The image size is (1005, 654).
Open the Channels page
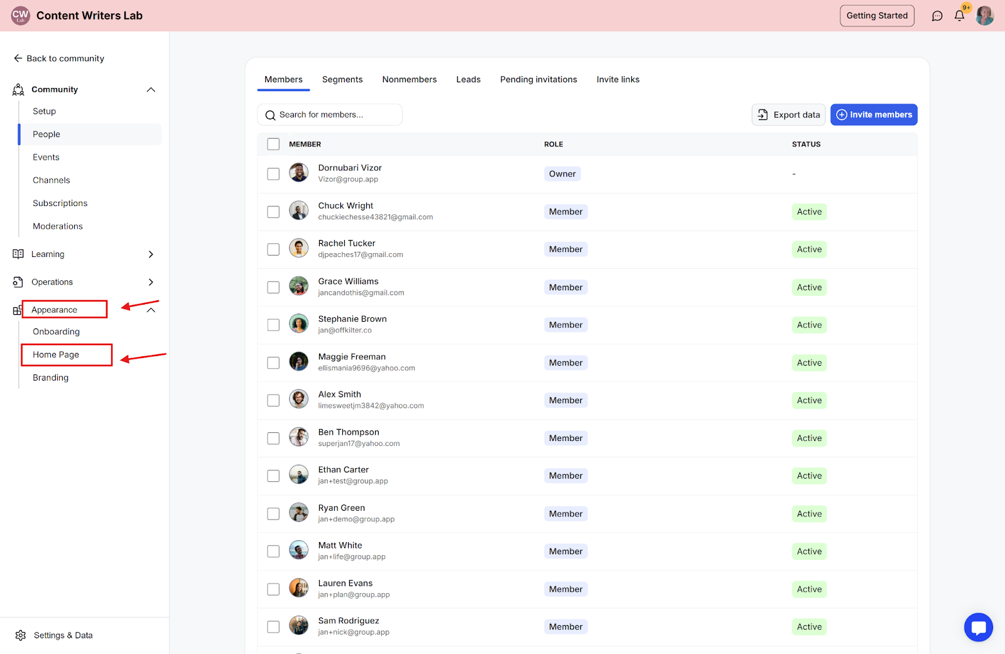click(52, 180)
